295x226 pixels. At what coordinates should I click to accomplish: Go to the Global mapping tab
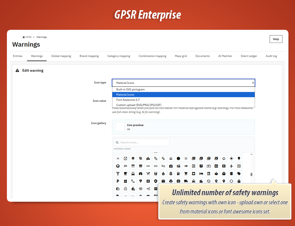pyautogui.click(x=61, y=56)
